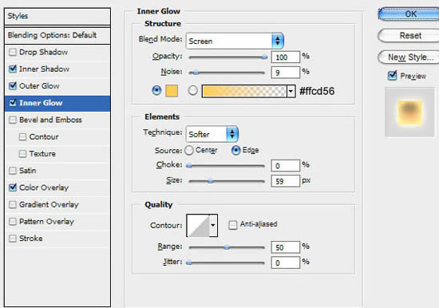Select the Center source radio button
The image size is (439, 308).
(189, 150)
